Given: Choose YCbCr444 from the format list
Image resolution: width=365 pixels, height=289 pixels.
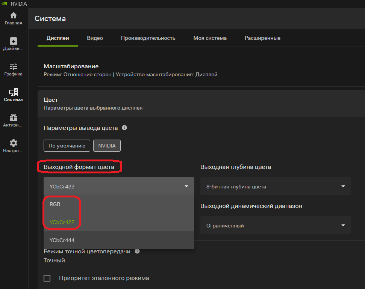Looking at the screenshot, I should [119, 240].
